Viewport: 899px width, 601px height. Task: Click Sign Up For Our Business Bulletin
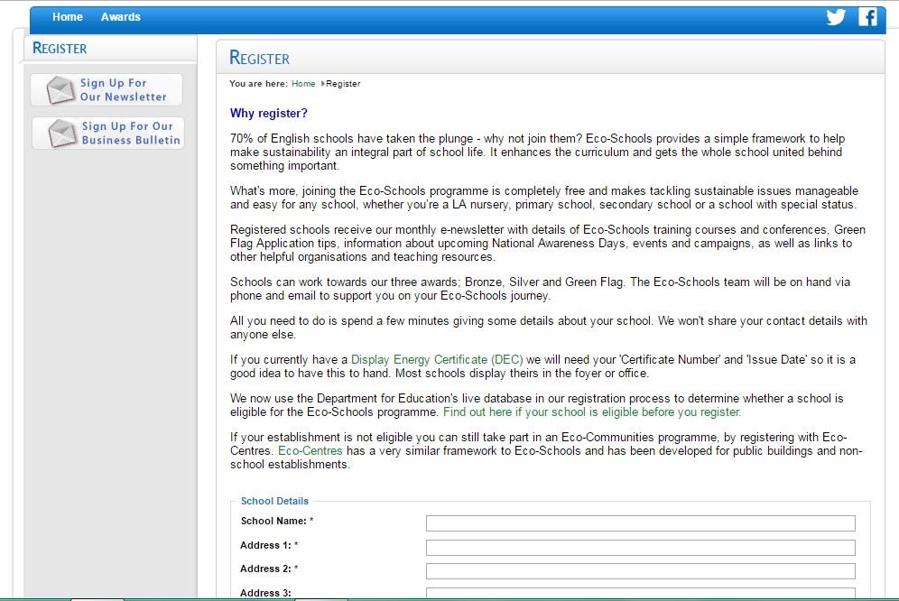coord(107,133)
